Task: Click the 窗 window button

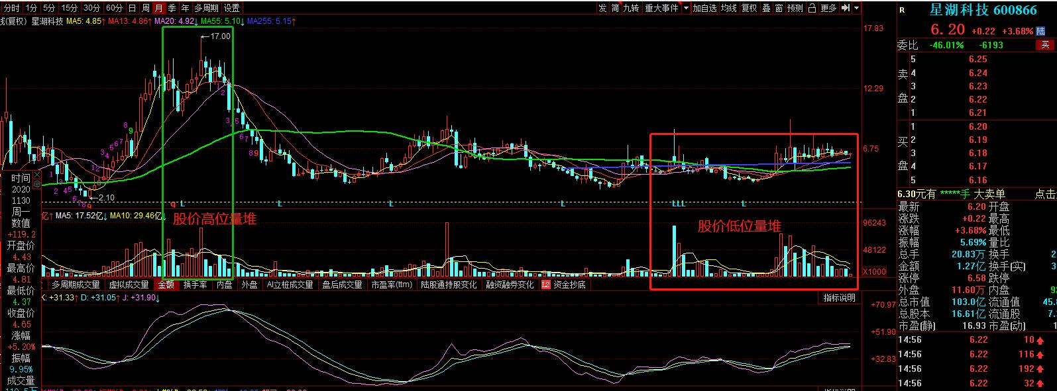Action: click(x=779, y=8)
